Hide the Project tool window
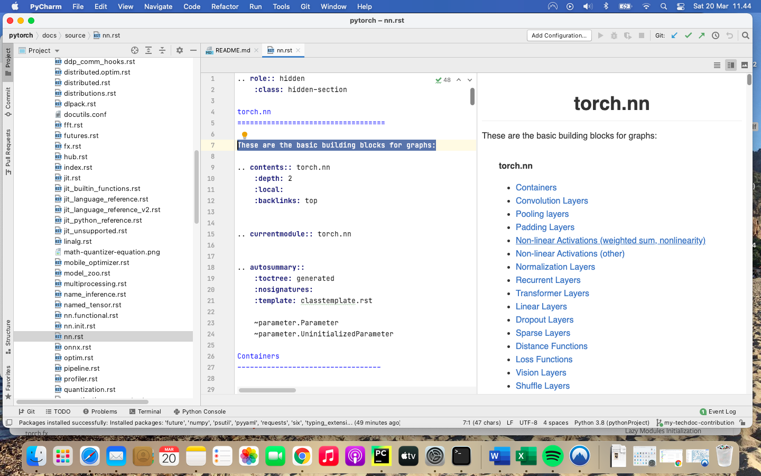Screen dimensions: 761x476 pos(193,50)
